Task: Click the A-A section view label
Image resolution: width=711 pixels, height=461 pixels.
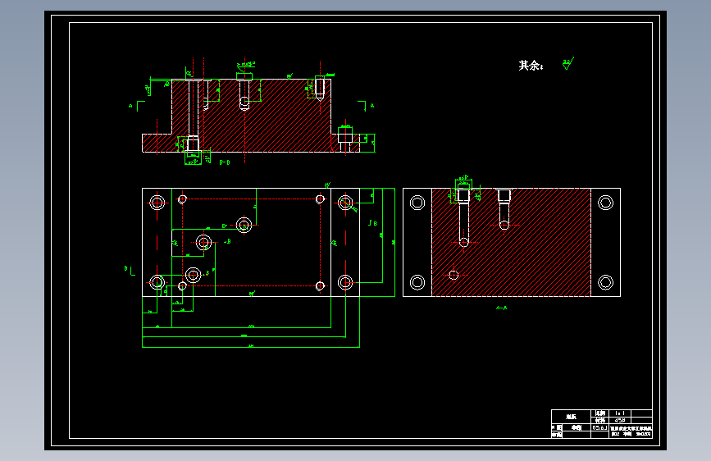Action: [502, 308]
